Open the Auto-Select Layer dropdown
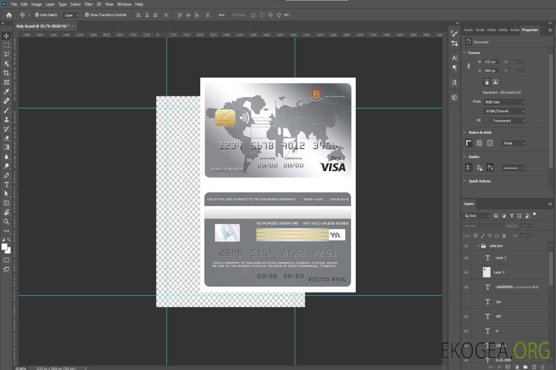556x370 pixels. [71, 15]
